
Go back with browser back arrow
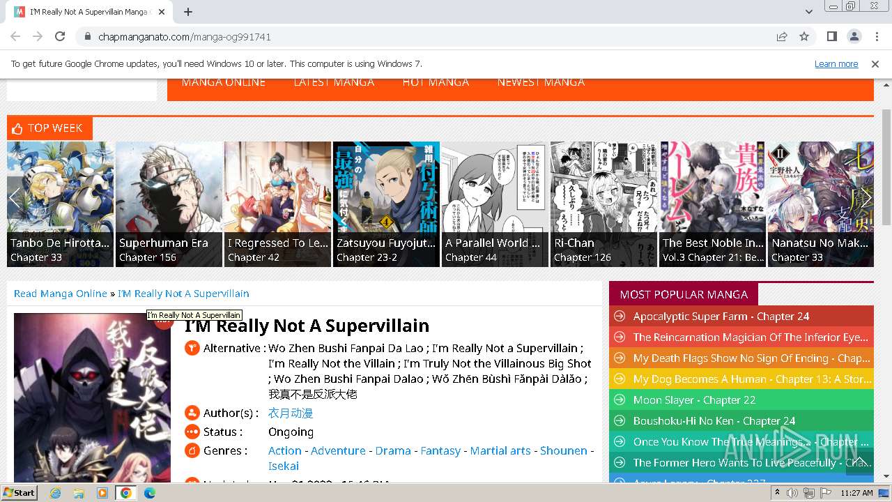coord(15,36)
